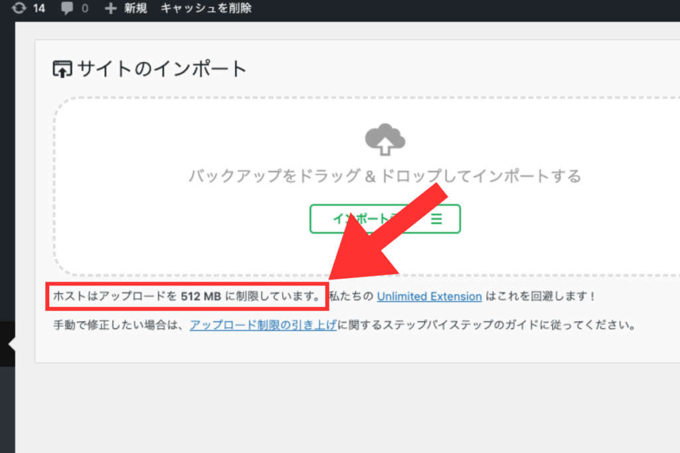Click the circular-arrows updates icon
680x453 pixels.
(19, 9)
